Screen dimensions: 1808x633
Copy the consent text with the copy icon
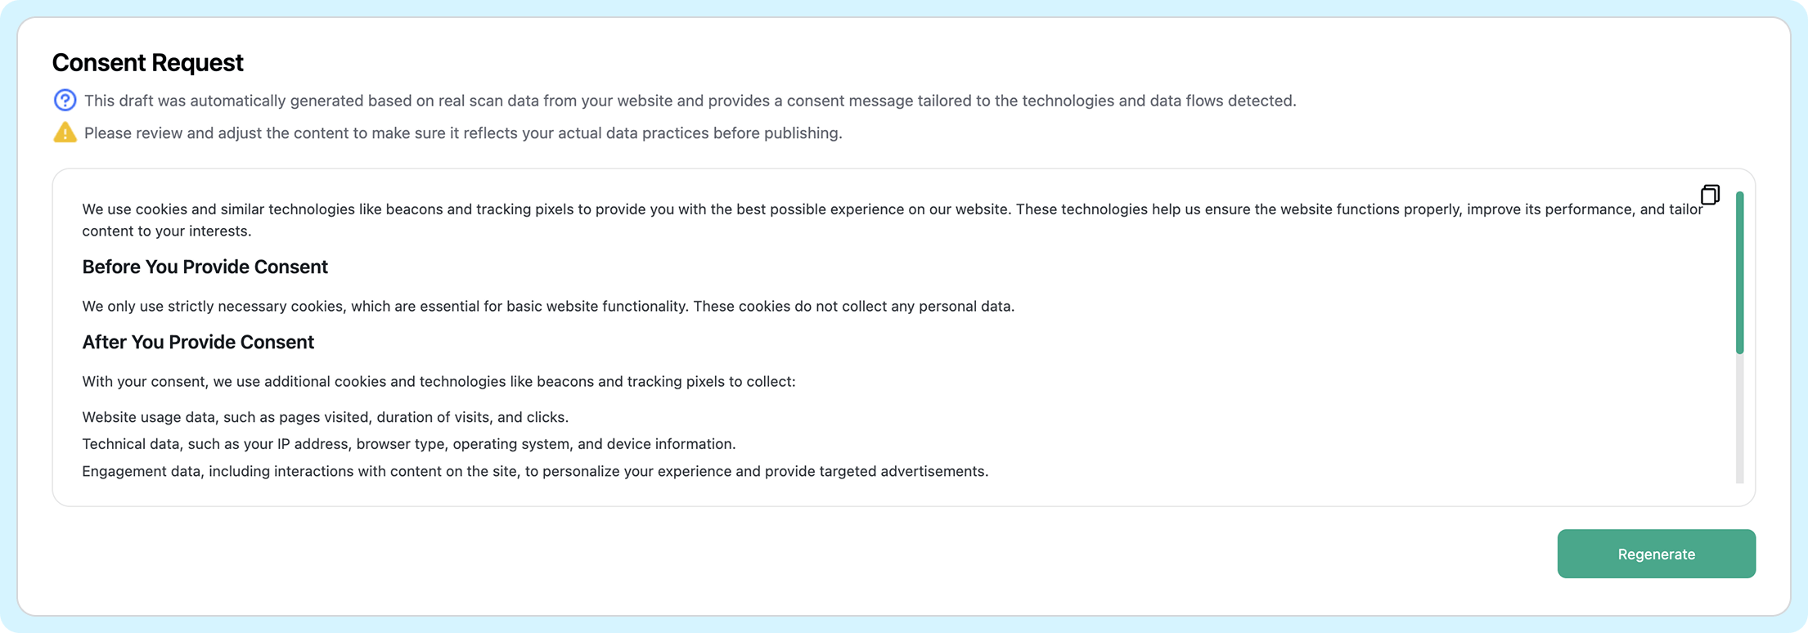pyautogui.click(x=1710, y=195)
